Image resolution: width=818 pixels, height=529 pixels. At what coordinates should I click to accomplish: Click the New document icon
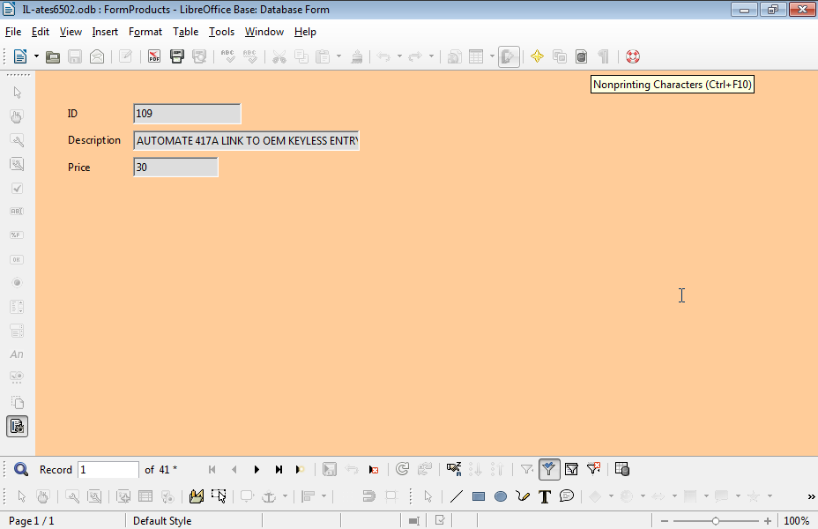pyautogui.click(x=20, y=56)
